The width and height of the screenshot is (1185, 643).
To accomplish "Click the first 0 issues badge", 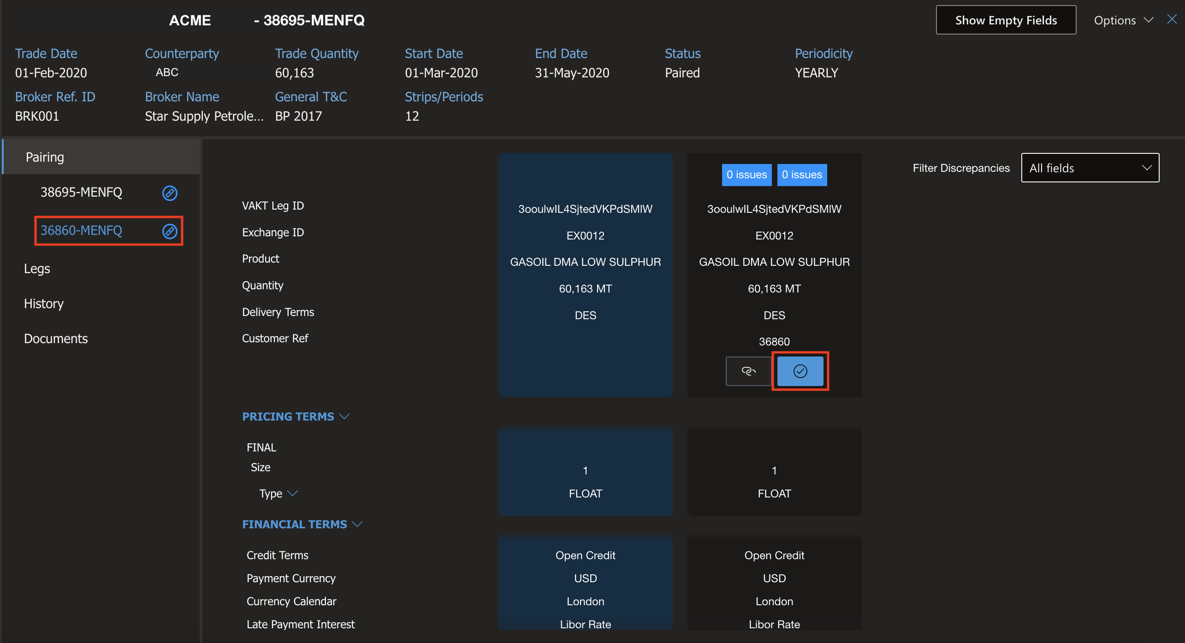I will 747,175.
